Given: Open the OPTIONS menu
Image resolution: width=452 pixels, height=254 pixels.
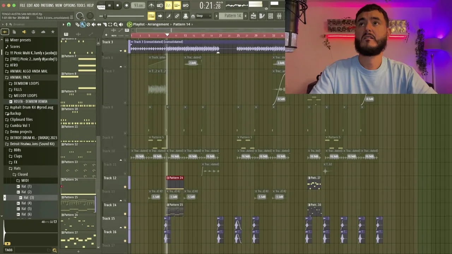Looking at the screenshot, I should 70,5.
